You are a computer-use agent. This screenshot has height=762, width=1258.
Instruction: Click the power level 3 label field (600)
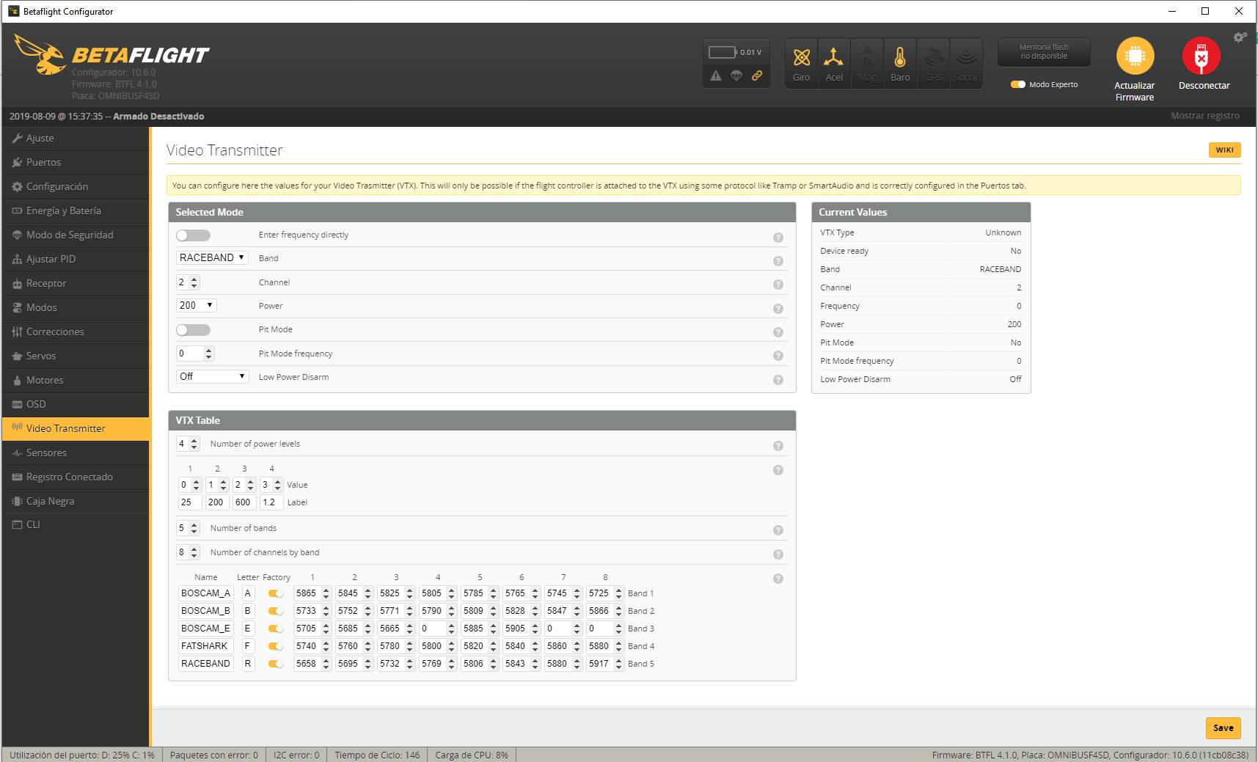coord(244,502)
